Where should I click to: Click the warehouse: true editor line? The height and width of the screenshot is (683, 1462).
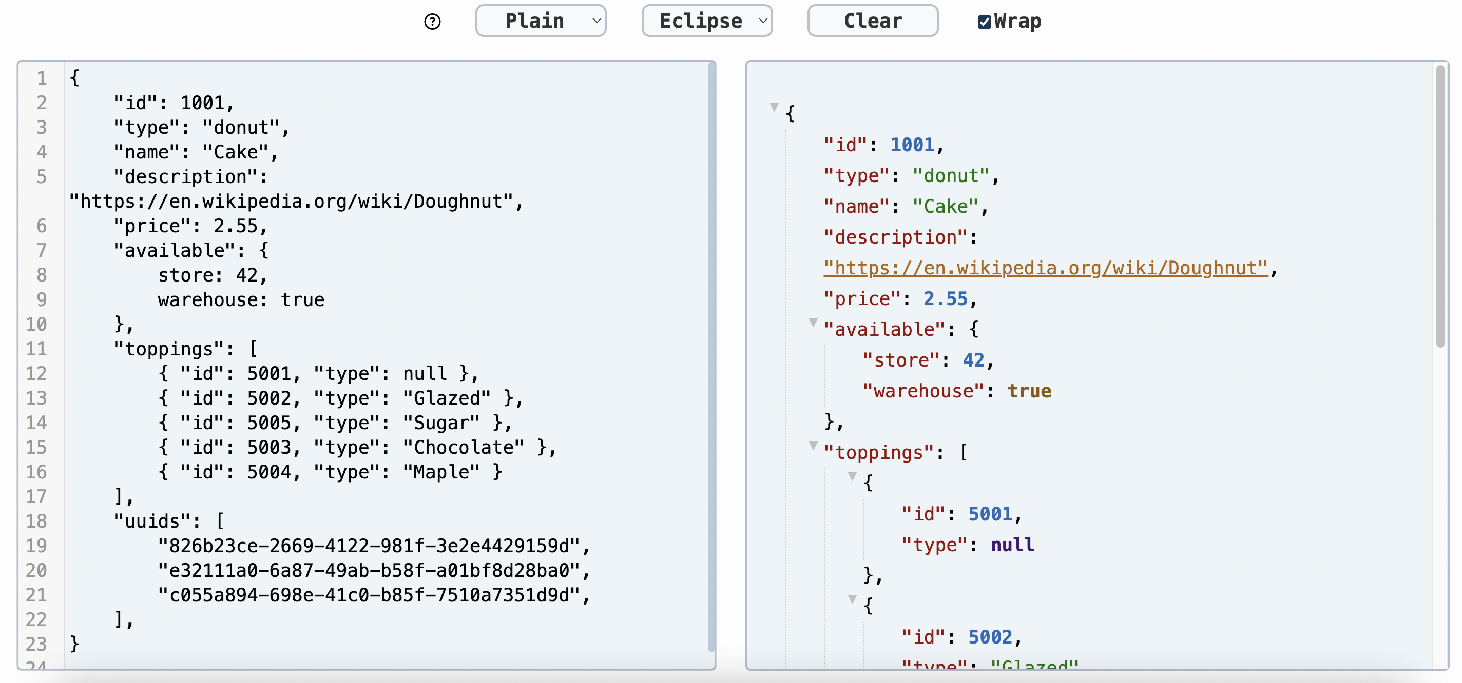241,300
